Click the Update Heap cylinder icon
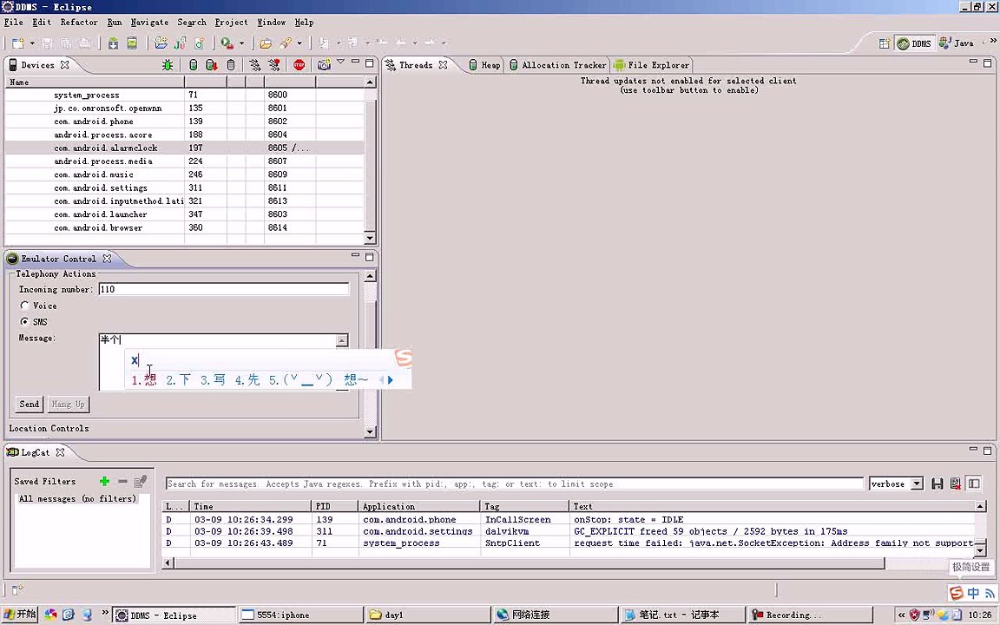Viewport: 1000px width, 625px height. coord(194,65)
